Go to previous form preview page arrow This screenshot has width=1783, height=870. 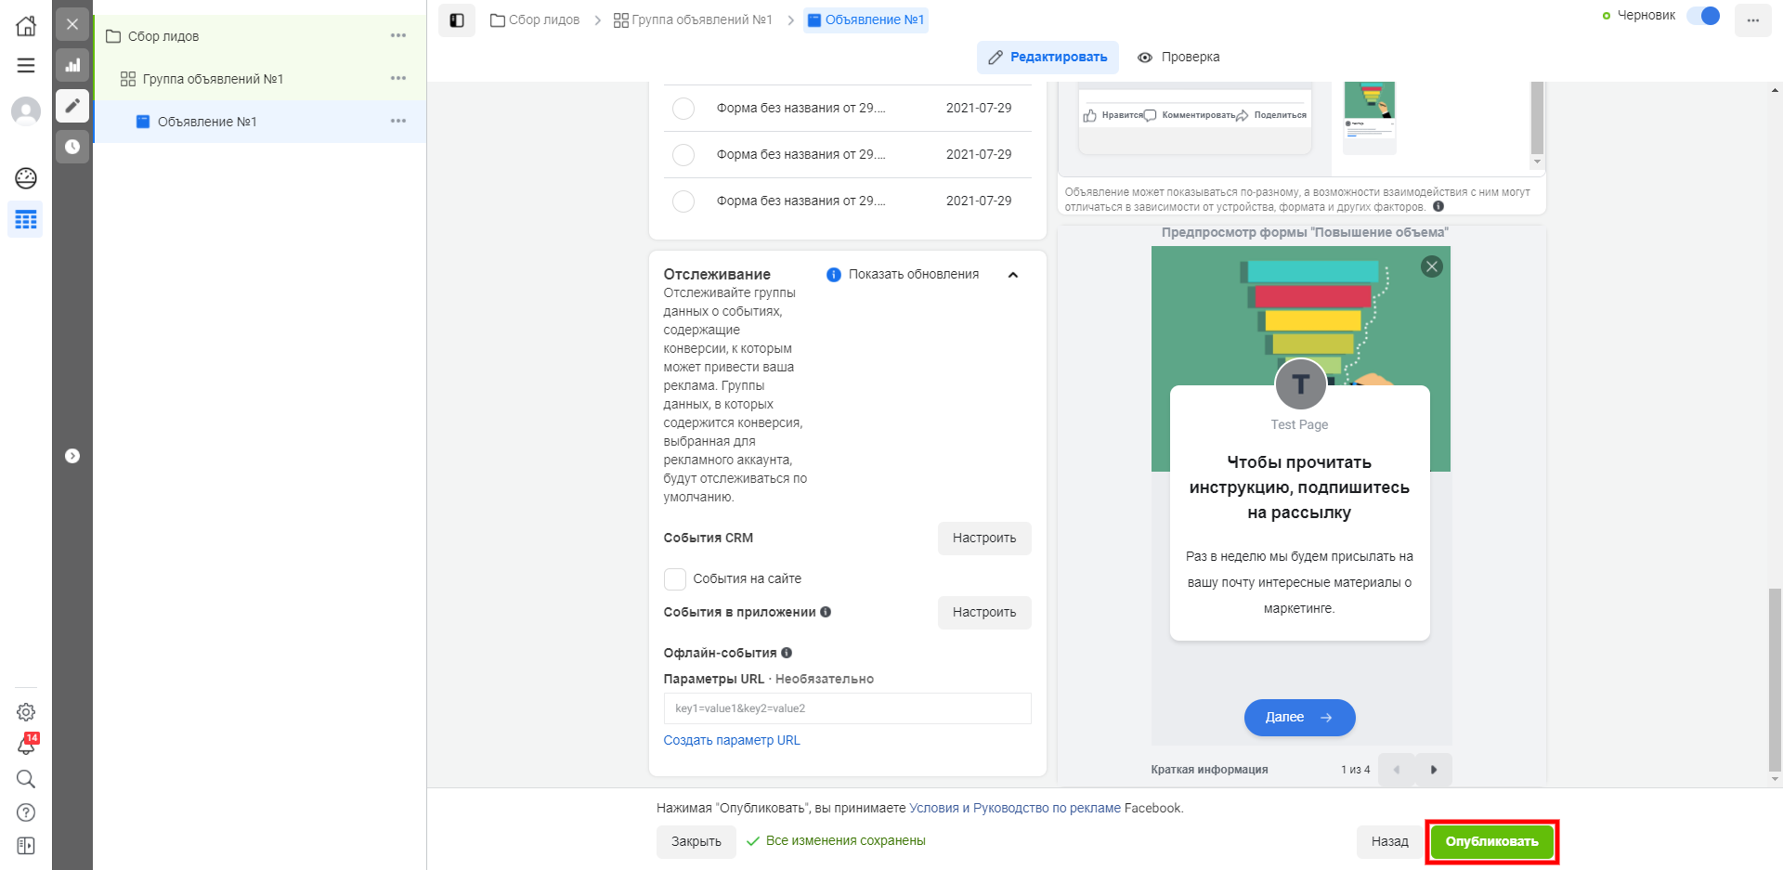(x=1396, y=770)
